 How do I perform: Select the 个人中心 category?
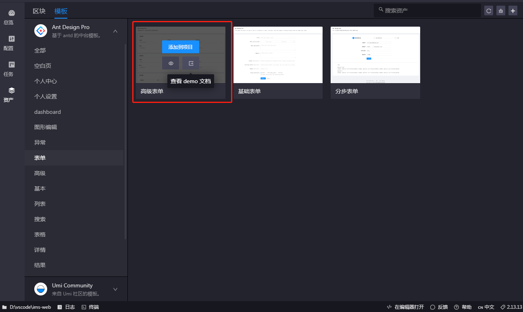point(74,81)
